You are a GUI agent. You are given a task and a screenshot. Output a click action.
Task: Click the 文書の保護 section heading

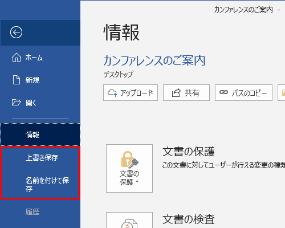point(189,152)
